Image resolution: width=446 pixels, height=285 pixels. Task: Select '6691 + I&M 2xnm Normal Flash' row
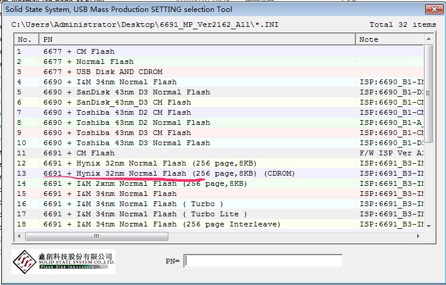pos(219,183)
